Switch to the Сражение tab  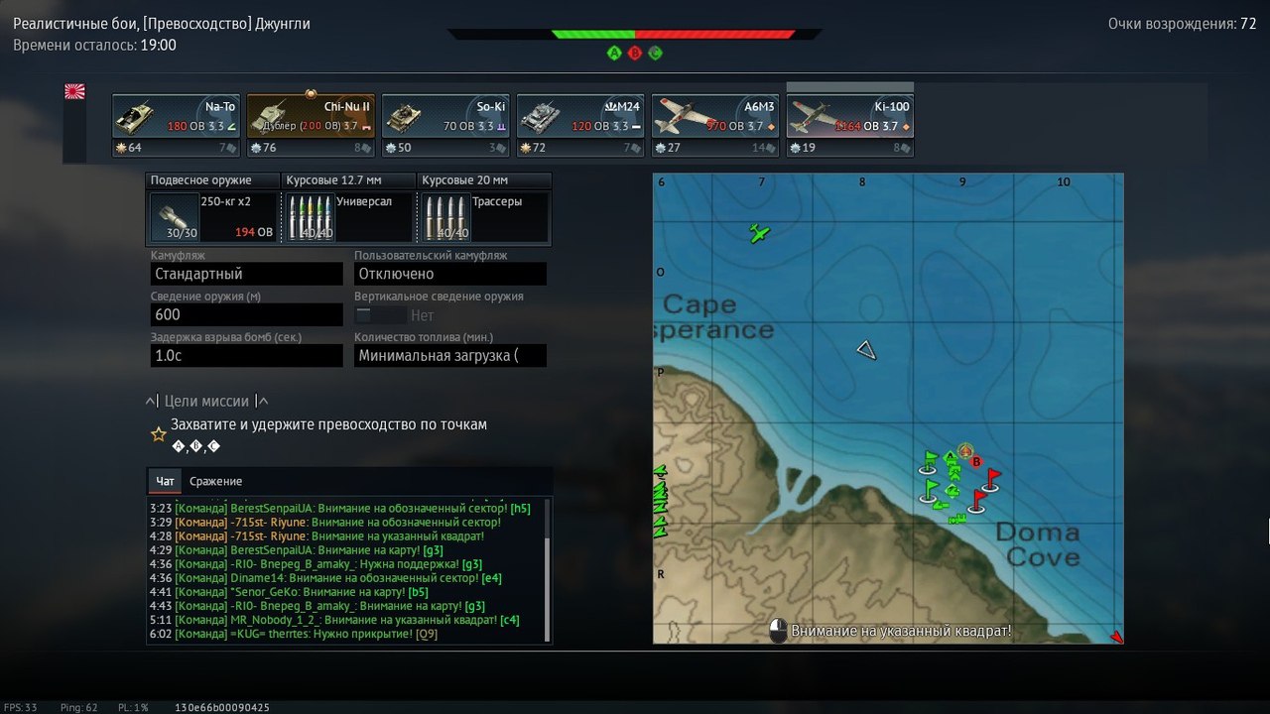coord(216,481)
